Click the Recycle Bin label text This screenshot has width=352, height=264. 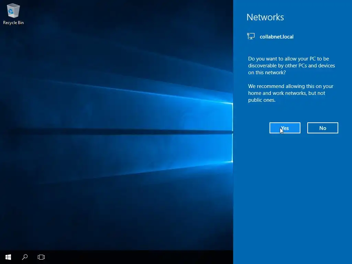[13, 23]
